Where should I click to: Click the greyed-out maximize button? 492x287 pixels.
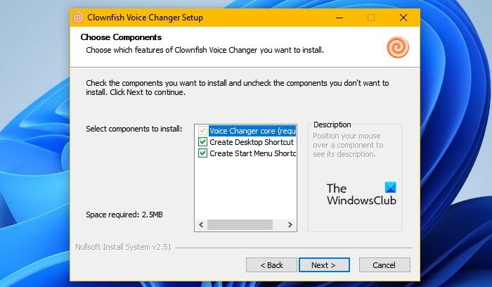[x=371, y=18]
